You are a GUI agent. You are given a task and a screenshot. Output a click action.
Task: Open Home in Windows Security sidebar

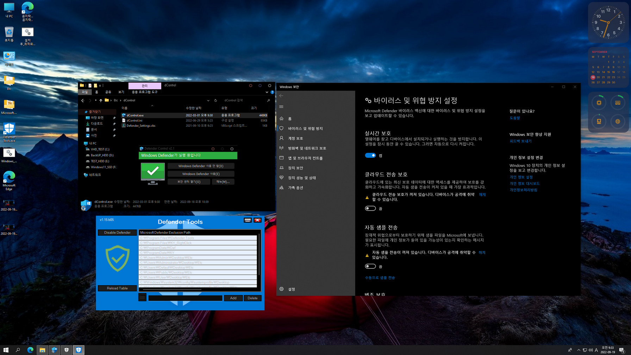[x=289, y=119]
